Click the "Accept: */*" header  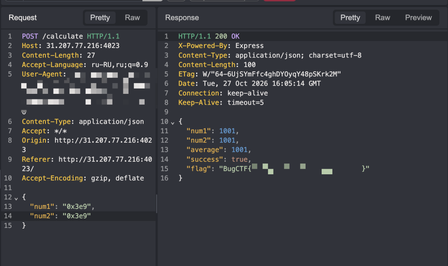44,131
